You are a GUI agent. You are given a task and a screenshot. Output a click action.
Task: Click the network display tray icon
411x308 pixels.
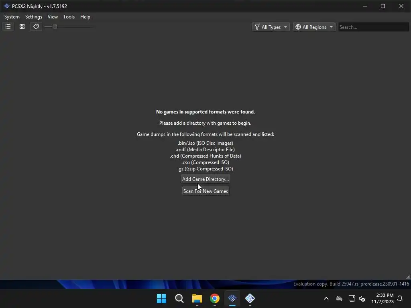tap(352, 298)
